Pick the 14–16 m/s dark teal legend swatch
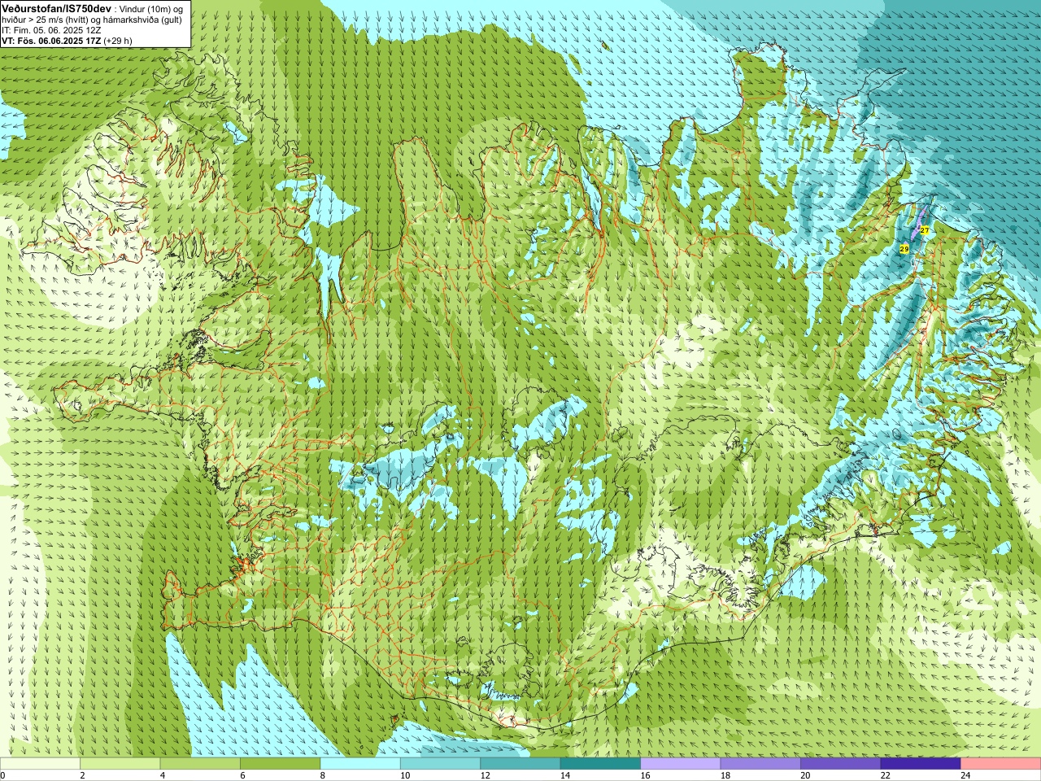 [600, 764]
